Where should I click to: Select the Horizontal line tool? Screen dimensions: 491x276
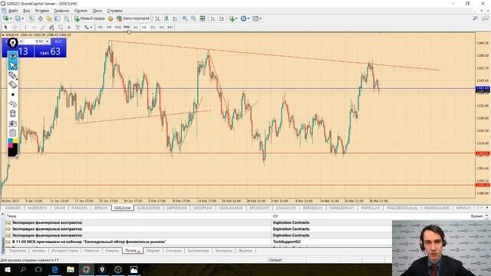point(34,28)
